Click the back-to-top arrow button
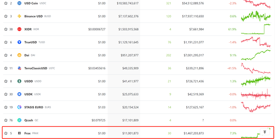275x139 pixels. (265, 132)
